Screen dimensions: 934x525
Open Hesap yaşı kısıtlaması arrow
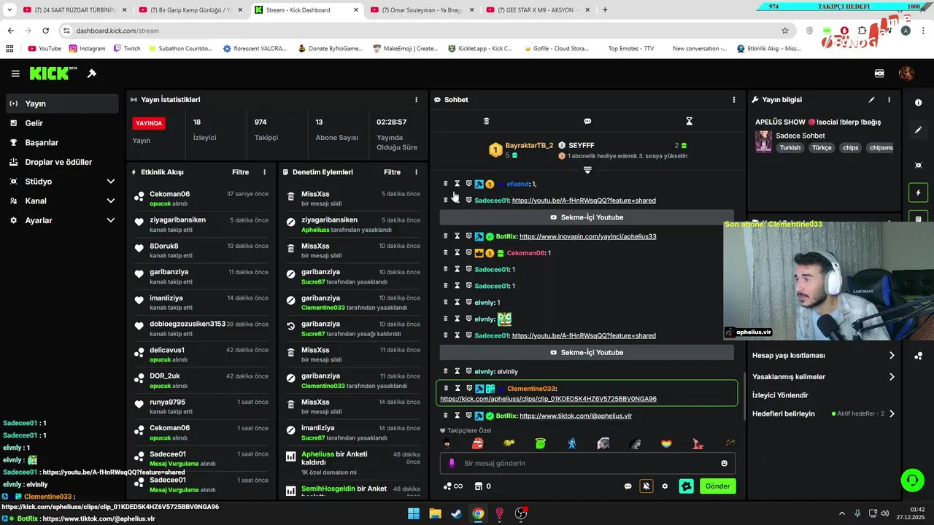tap(892, 355)
